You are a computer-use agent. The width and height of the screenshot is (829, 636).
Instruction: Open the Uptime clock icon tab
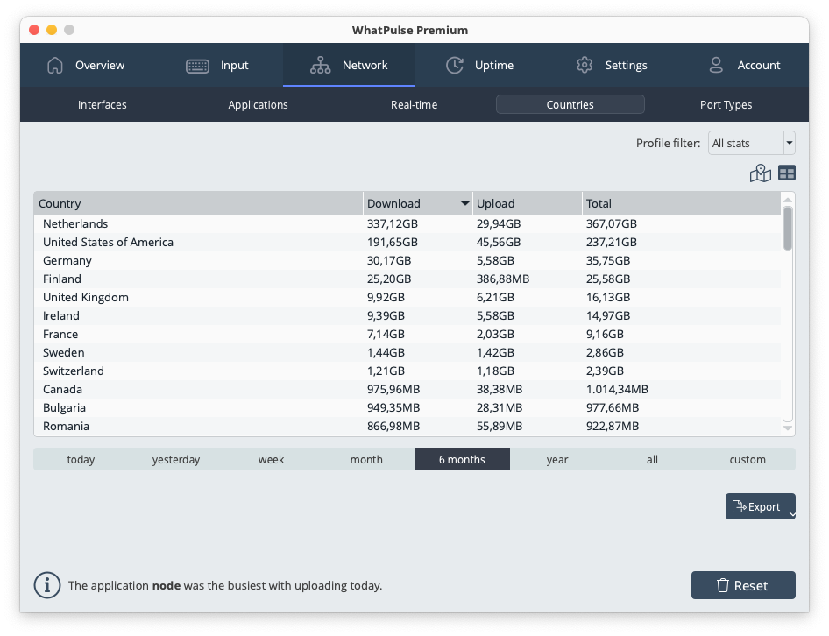(x=479, y=65)
